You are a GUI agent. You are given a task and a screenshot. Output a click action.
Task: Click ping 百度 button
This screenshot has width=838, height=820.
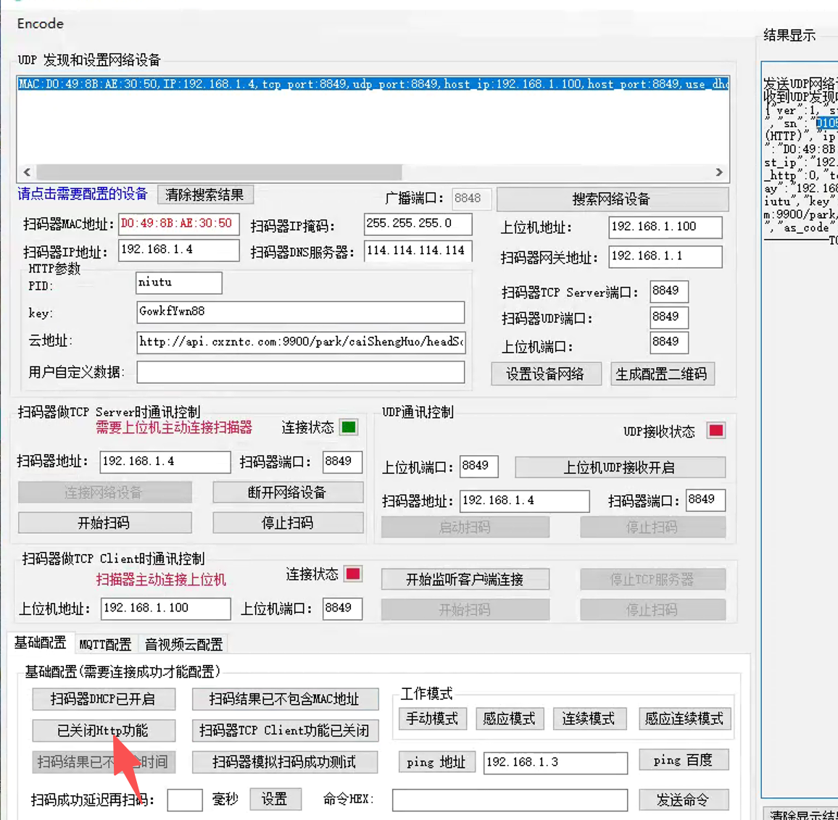pyautogui.click(x=684, y=760)
